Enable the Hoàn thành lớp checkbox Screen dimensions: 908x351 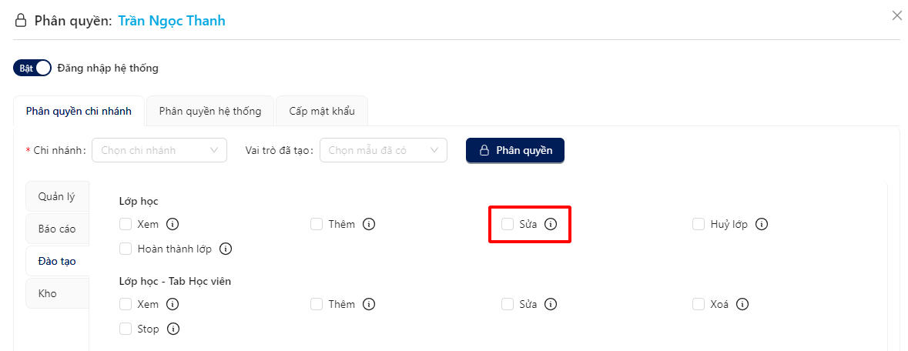click(x=125, y=249)
